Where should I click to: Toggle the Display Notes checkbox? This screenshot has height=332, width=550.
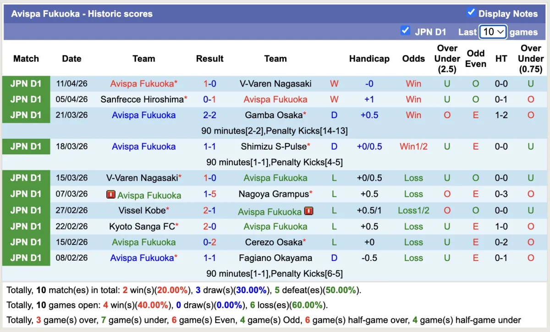471,12
